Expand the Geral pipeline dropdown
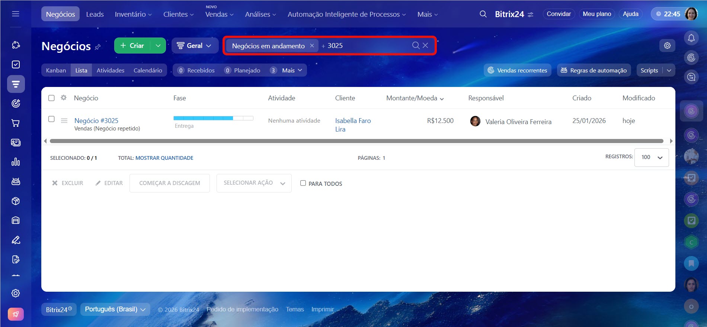 tap(195, 45)
